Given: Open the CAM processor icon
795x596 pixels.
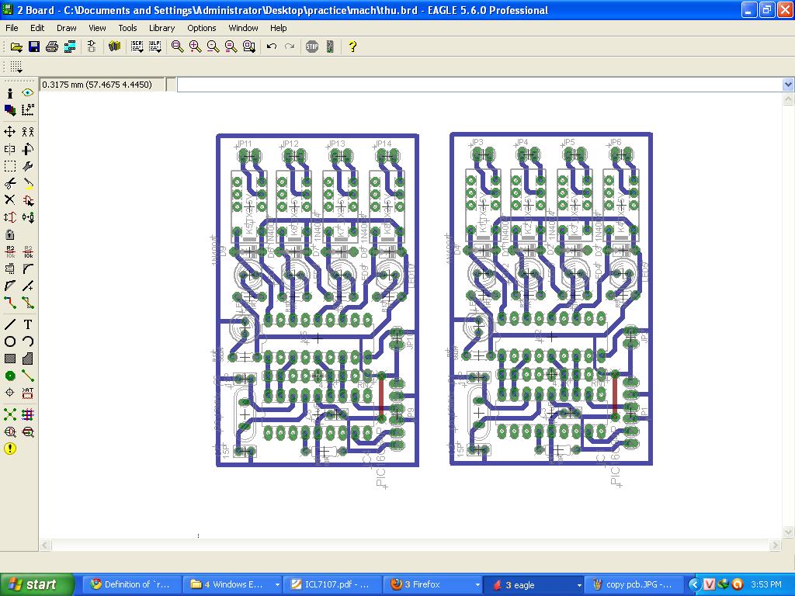Looking at the screenshot, I should [70, 47].
